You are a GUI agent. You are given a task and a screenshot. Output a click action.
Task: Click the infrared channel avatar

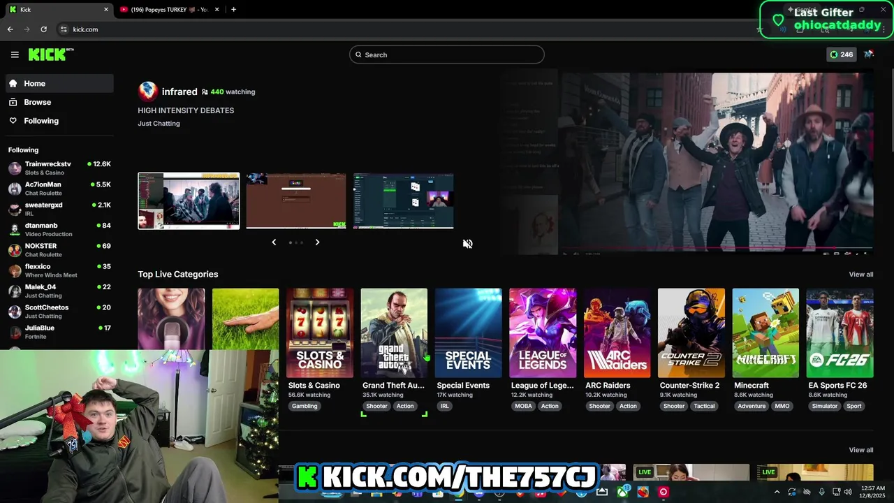pos(148,92)
